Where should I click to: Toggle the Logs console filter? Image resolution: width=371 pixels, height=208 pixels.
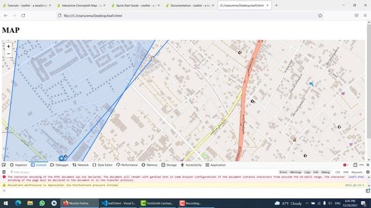click(307, 172)
